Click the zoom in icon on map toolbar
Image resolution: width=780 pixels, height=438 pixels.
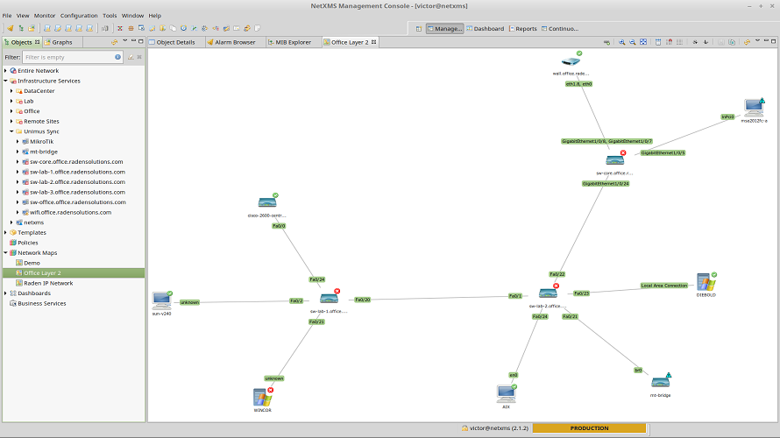click(621, 42)
